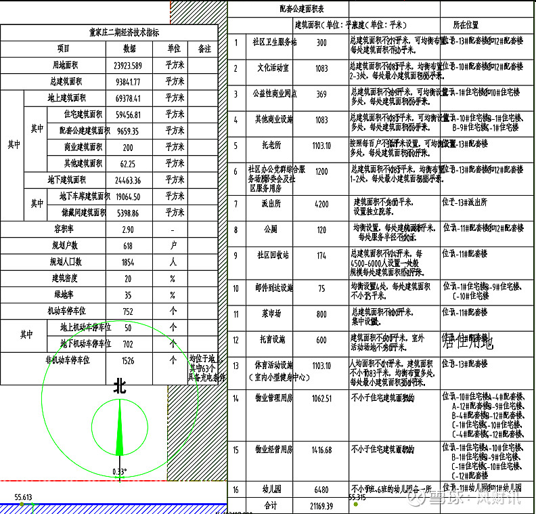Select the 住宅建筑面积 label
Screen dimensions: 536x514
point(83,114)
